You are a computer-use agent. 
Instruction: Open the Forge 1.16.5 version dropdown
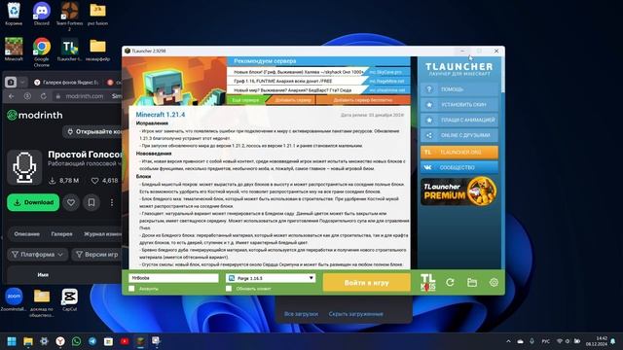point(271,278)
